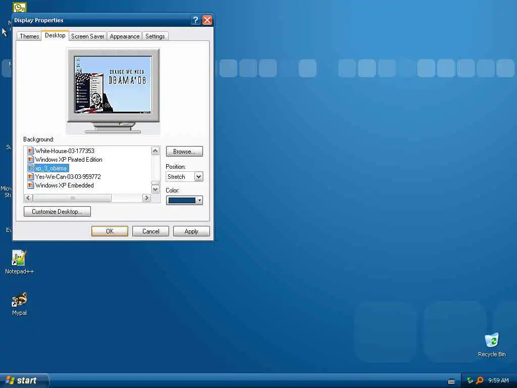Switch to the Screen Saver tab

[x=88, y=36]
